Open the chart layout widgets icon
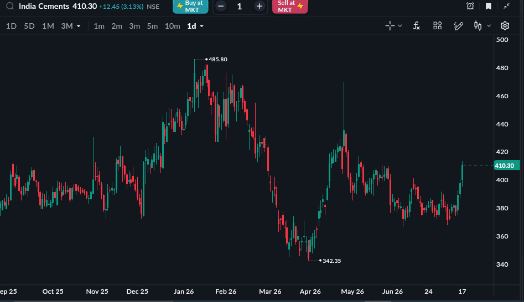This screenshot has height=302, width=524. (438, 25)
